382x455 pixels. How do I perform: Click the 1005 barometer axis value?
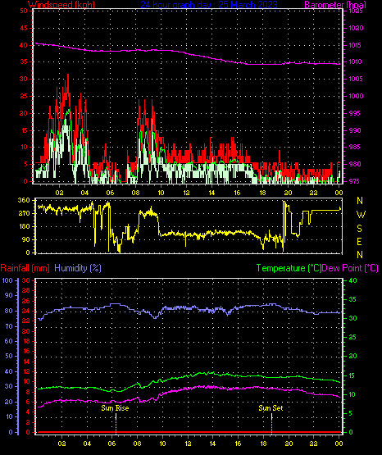(x=356, y=79)
